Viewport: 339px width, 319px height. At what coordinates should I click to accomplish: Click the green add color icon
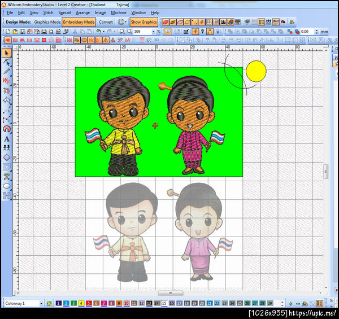click(x=290, y=304)
